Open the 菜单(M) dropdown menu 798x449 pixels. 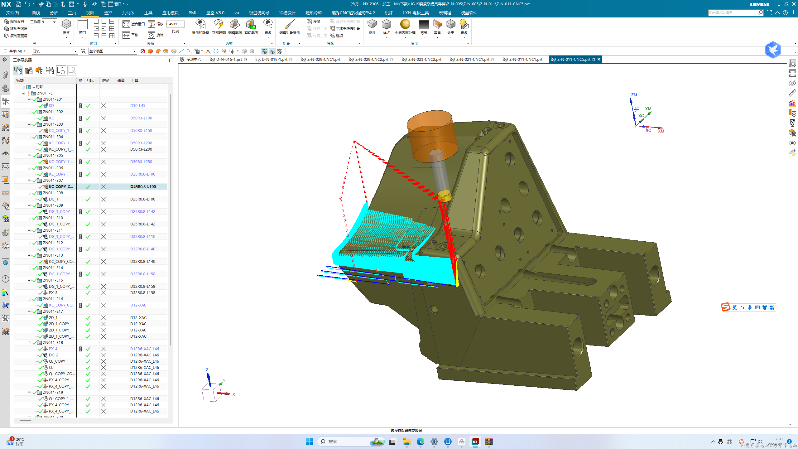coord(14,51)
